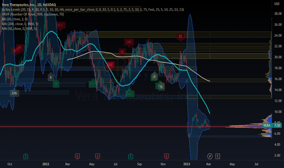Open the green earnings marker near November 2021
Viewport: 284px width, 168px height.
tap(26, 156)
